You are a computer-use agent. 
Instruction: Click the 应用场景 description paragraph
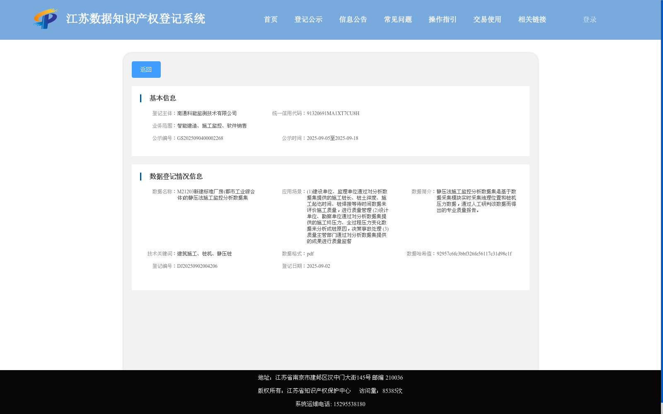[x=348, y=216]
